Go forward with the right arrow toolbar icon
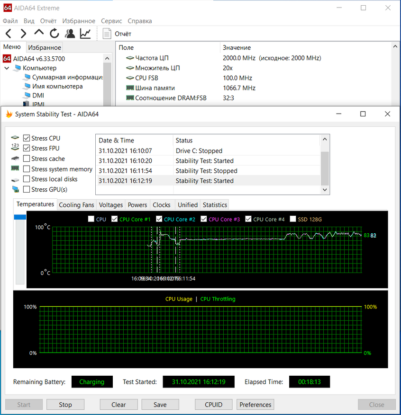Viewport: 401px width, 415px height. tap(24, 34)
